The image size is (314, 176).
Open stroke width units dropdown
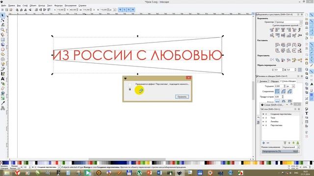pos(290,86)
